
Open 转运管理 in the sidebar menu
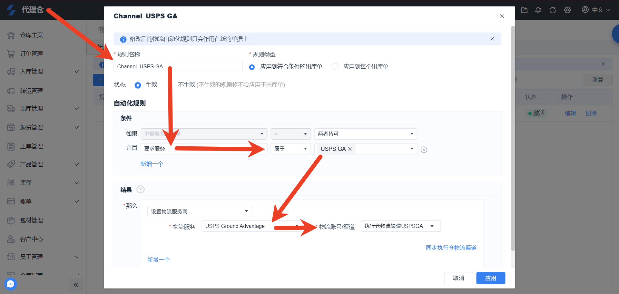(31, 91)
